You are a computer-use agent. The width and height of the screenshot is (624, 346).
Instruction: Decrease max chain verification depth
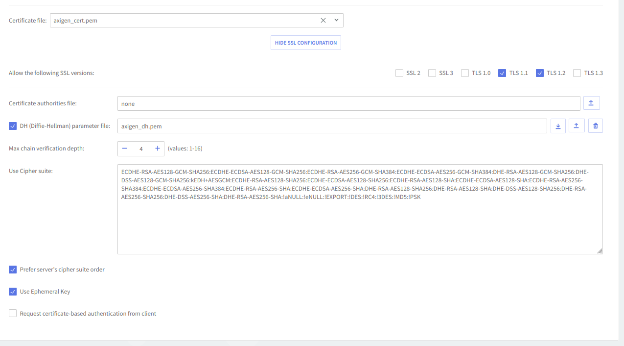125,148
